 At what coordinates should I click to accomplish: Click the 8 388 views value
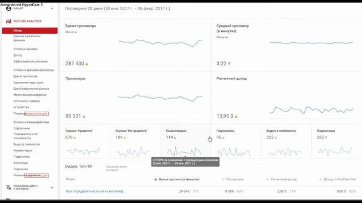pos(229,191)
